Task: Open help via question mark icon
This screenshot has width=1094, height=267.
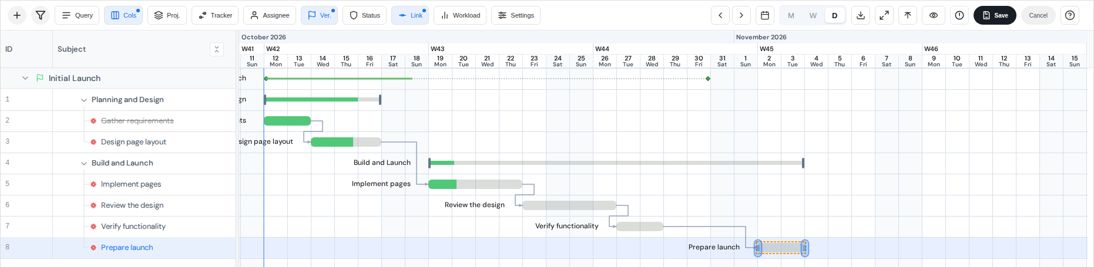Action: (x=1070, y=15)
